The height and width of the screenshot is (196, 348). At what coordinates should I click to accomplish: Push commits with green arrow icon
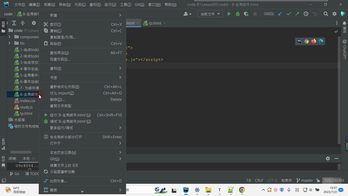pyautogui.click(x=297, y=14)
